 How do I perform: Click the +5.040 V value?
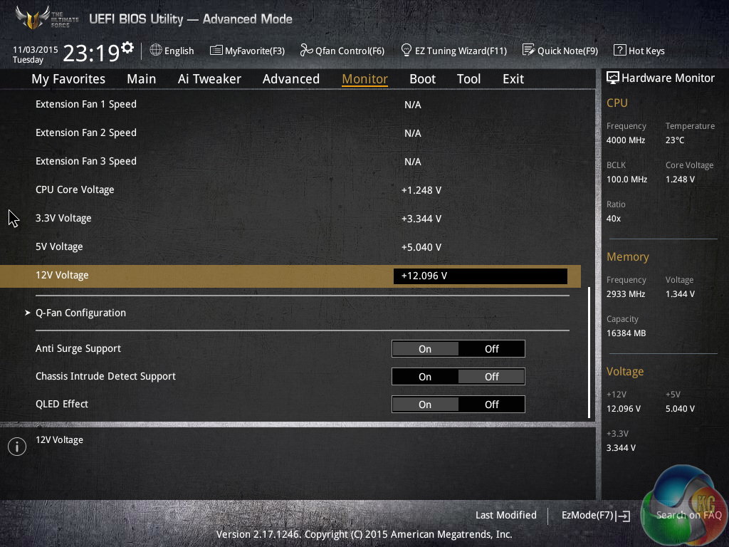click(421, 247)
